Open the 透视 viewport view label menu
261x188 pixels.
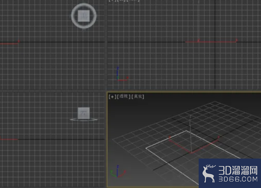click(x=123, y=96)
